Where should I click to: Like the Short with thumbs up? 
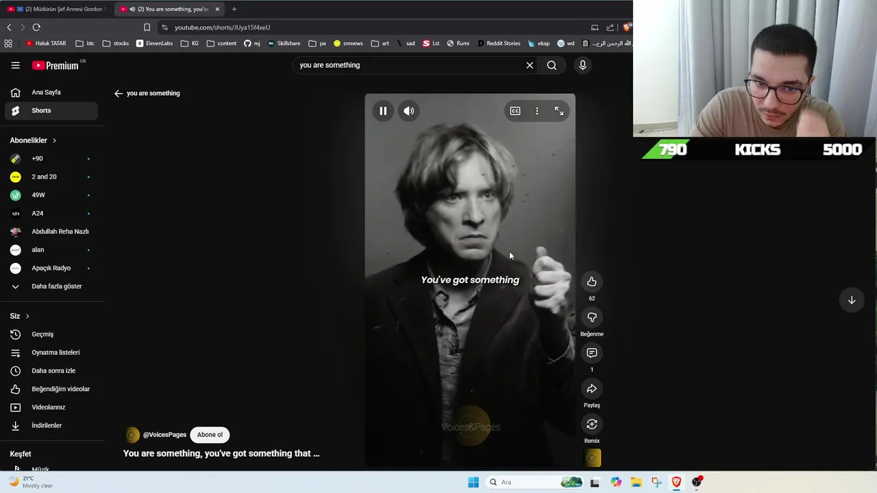click(592, 281)
